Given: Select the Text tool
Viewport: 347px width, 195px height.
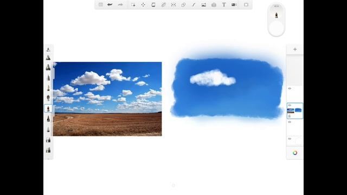Looking at the screenshot, I should [x=224, y=5].
